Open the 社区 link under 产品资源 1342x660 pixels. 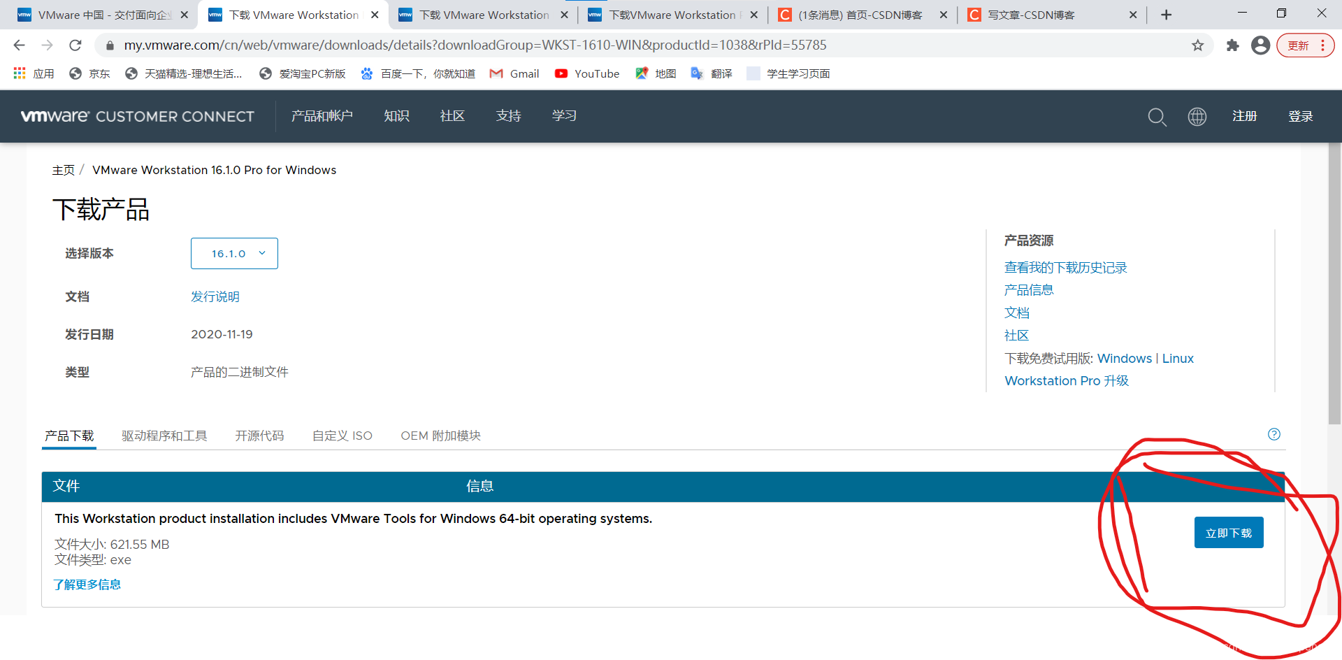[x=1017, y=336]
